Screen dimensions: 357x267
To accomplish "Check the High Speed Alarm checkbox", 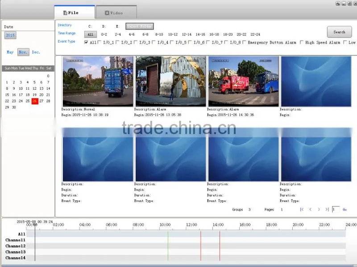I will [302, 42].
